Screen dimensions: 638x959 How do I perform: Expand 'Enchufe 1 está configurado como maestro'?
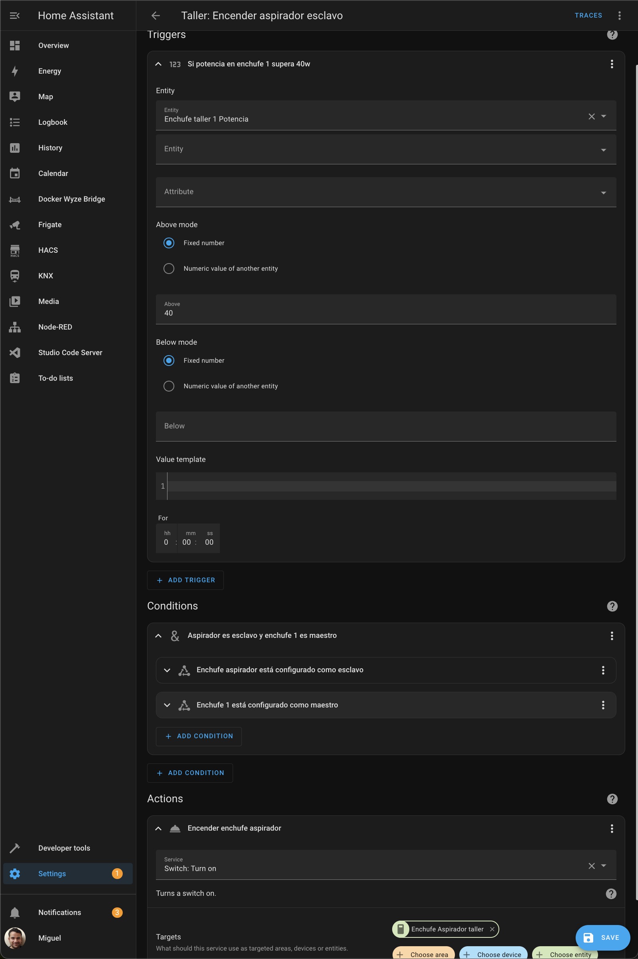click(x=167, y=705)
